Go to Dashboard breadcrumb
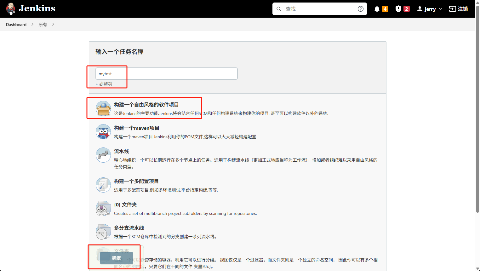The height and width of the screenshot is (271, 480). [x=16, y=25]
